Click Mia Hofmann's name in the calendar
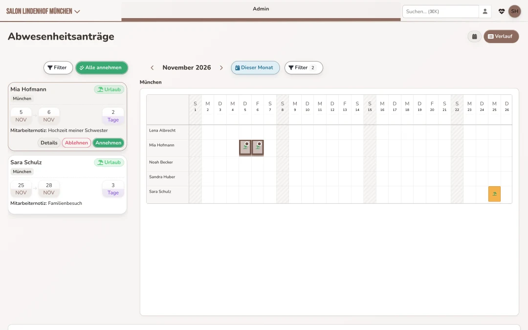528x330 pixels. [162, 145]
